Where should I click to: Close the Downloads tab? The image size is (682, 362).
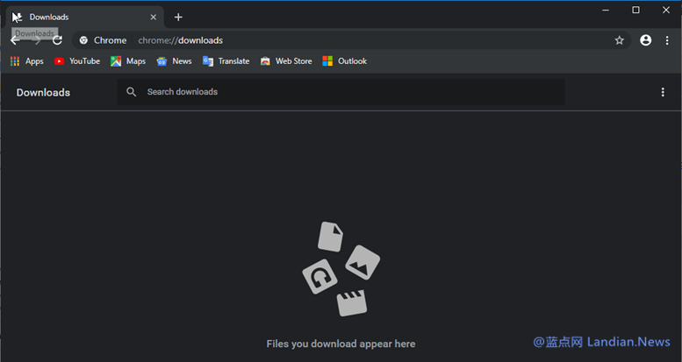[153, 17]
